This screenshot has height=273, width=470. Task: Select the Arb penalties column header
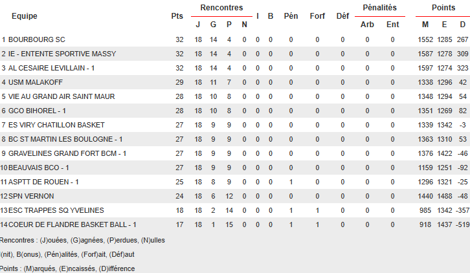click(x=366, y=25)
